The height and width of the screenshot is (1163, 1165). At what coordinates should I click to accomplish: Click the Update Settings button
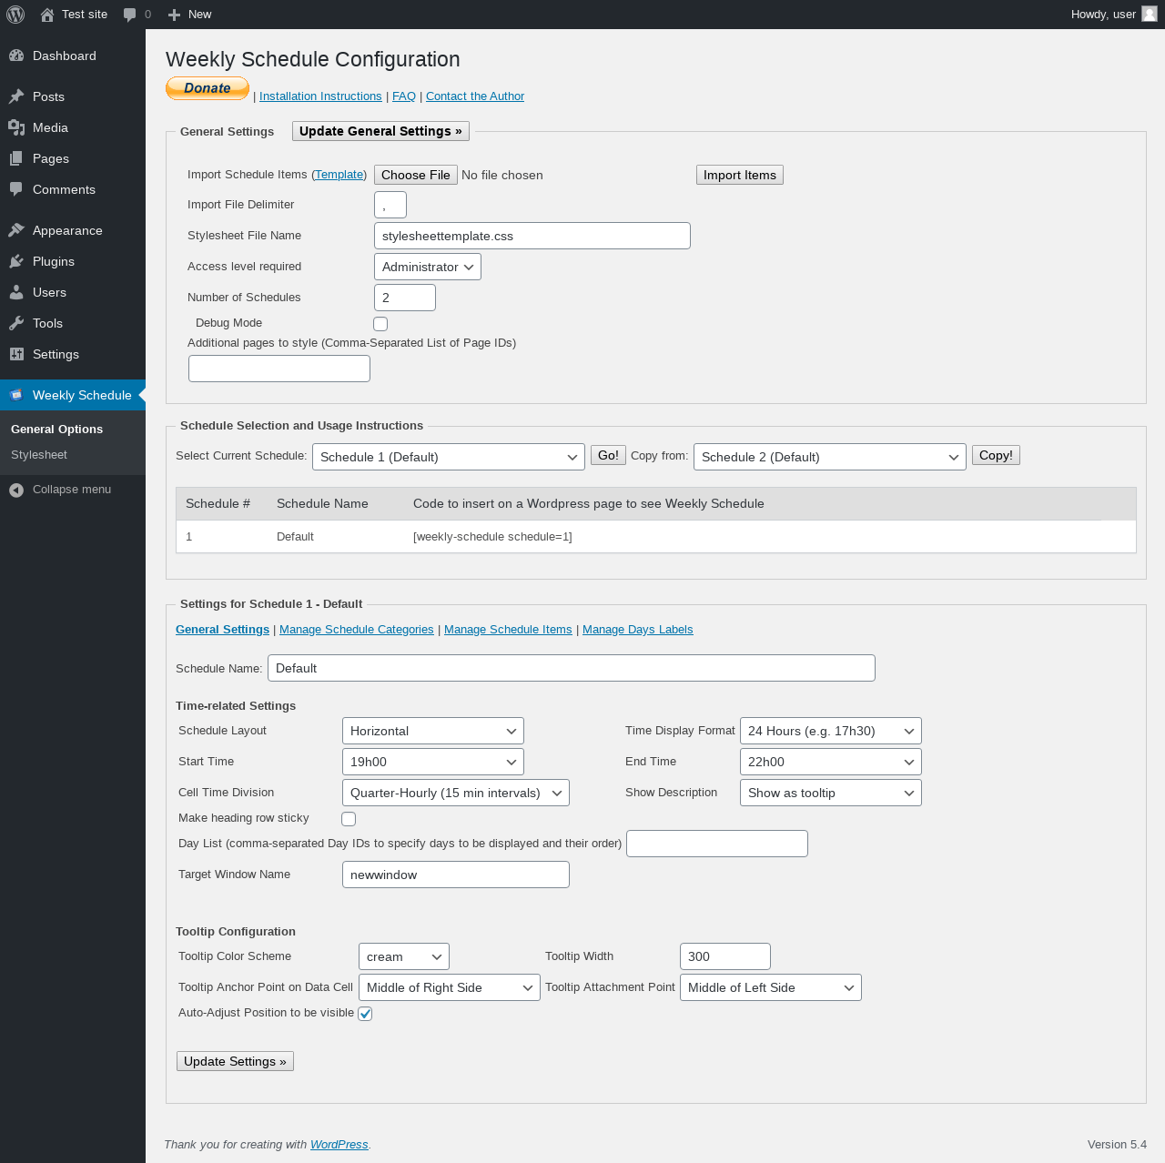coord(235,1061)
